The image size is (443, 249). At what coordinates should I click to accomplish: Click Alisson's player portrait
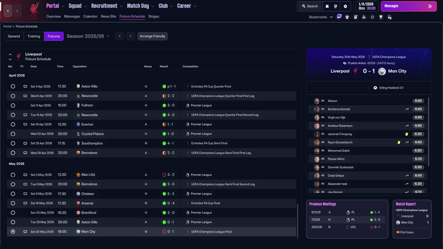[x=317, y=101]
